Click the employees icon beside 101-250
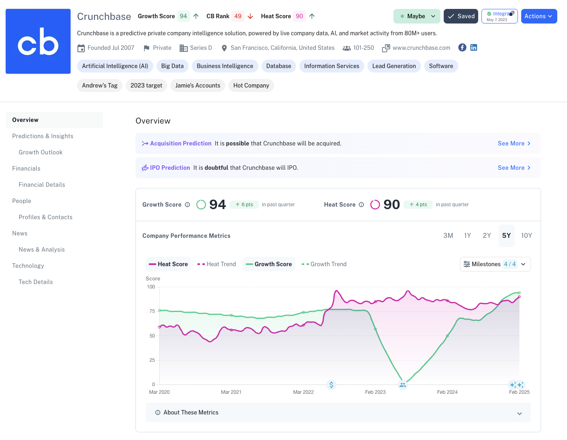The image size is (567, 440). (347, 48)
